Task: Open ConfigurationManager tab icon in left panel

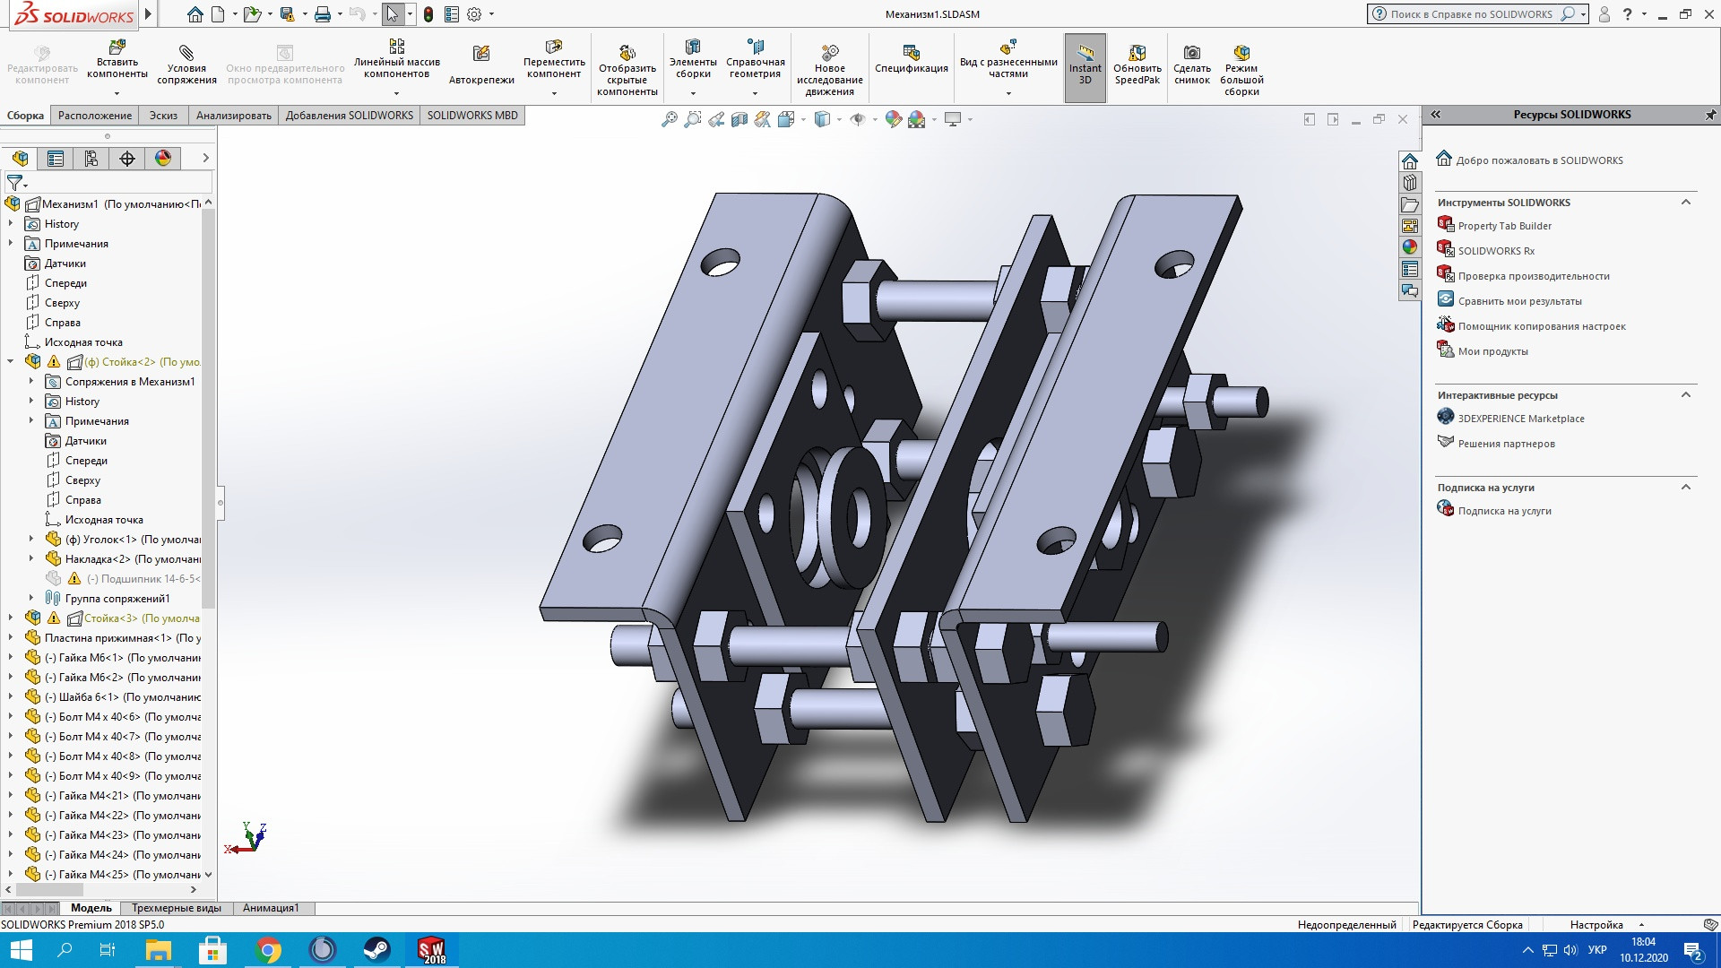Action: (91, 159)
